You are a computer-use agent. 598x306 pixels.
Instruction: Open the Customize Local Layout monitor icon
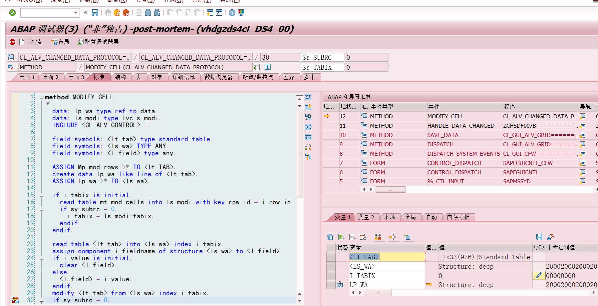point(241,13)
